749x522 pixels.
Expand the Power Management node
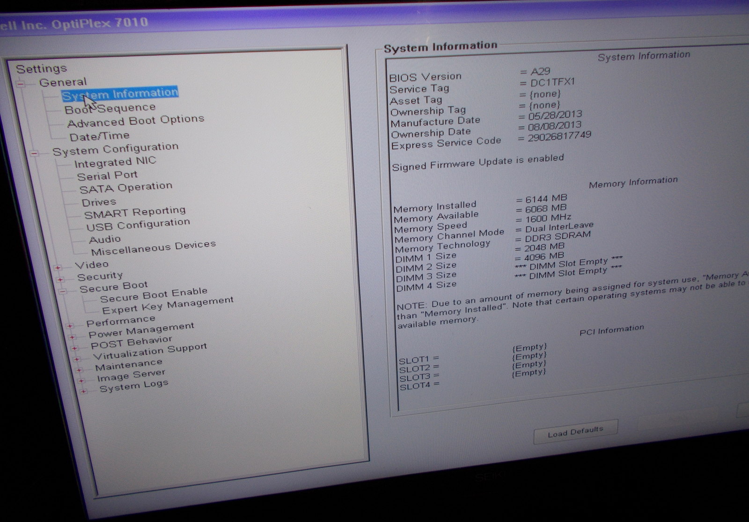click(72, 337)
